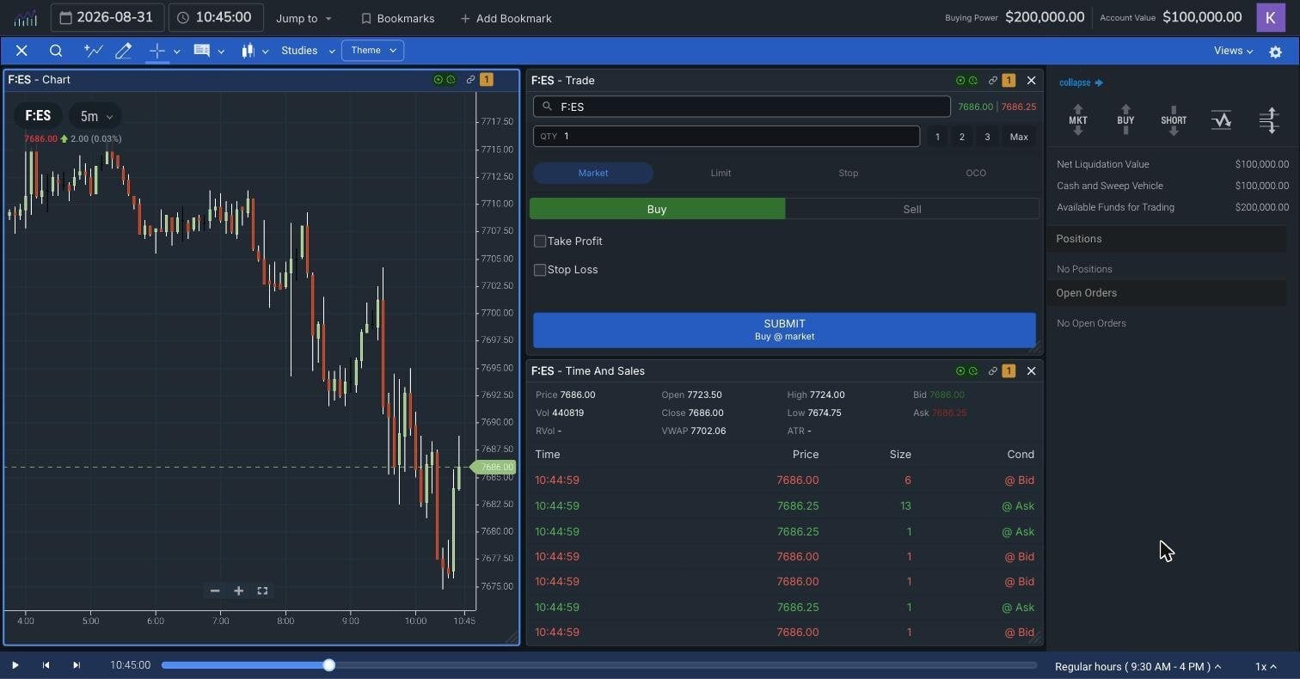The height and width of the screenshot is (679, 1300).
Task: Click the link icon in Time And Sales header
Action: point(993,370)
